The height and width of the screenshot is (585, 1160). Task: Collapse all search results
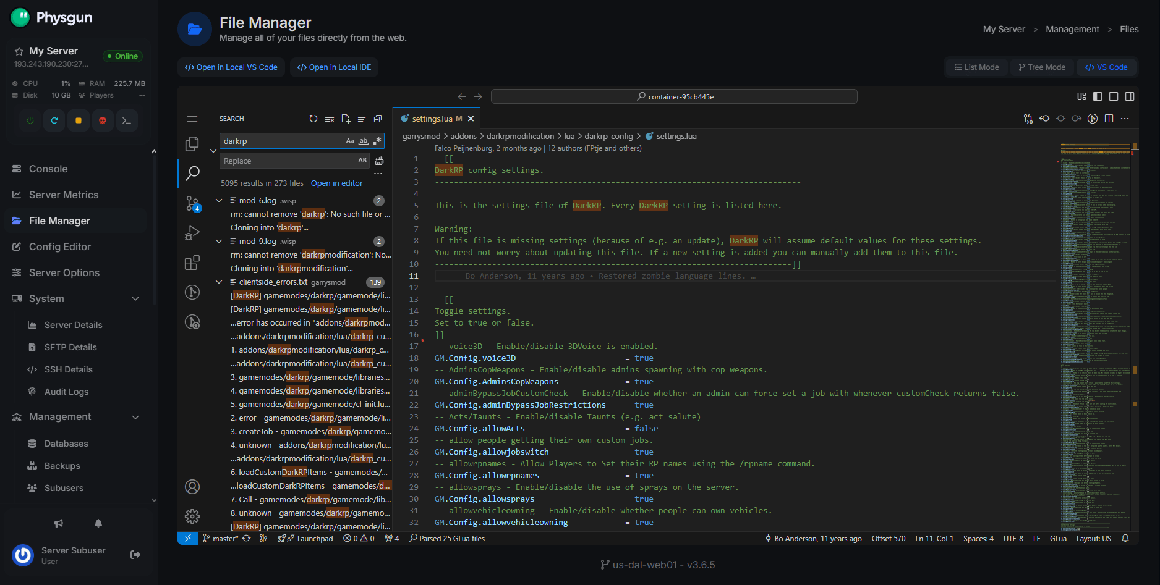(378, 119)
